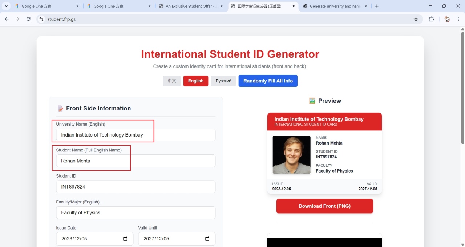
Task: Open the Chrome profile avatar
Action: (x=447, y=19)
